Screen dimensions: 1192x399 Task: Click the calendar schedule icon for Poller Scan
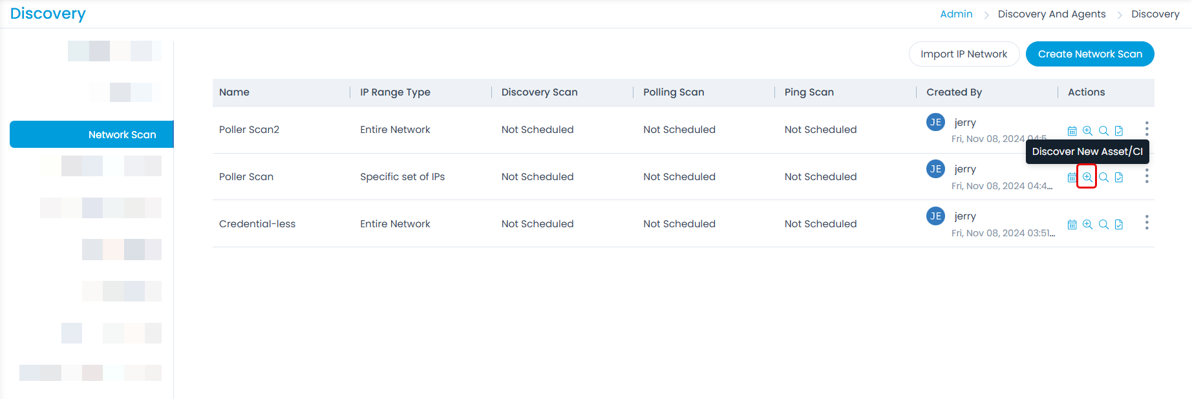pyautogui.click(x=1072, y=178)
